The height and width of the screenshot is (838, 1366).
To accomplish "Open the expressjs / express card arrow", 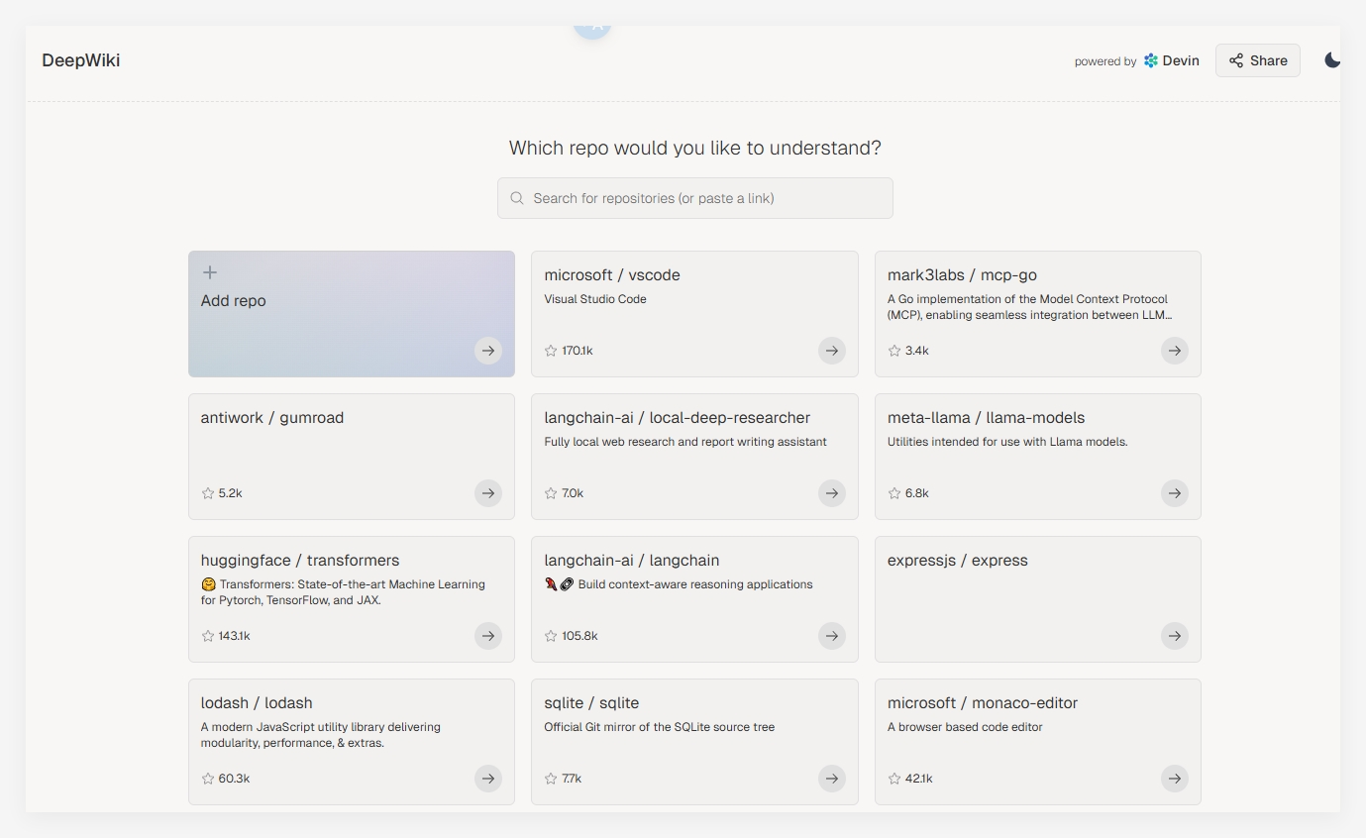I will [1174, 636].
